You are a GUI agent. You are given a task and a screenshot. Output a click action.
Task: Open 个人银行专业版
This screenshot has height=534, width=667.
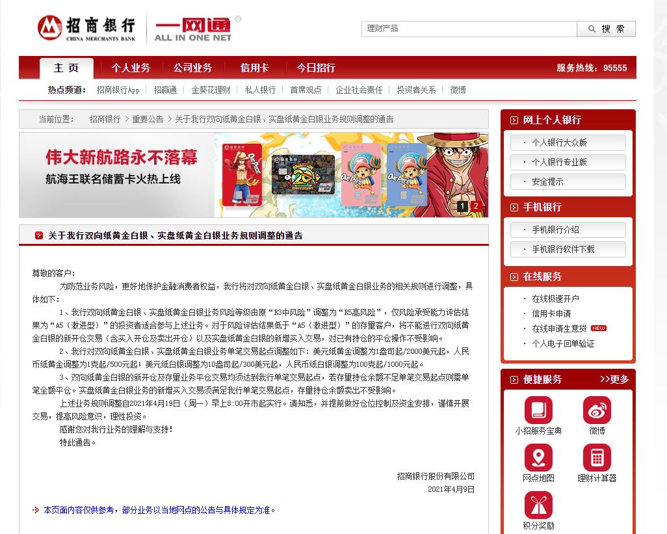(x=568, y=162)
